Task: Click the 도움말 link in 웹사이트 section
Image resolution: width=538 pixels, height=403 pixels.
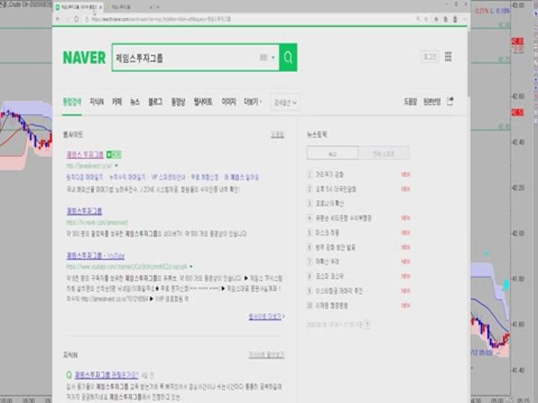Action: click(x=277, y=134)
